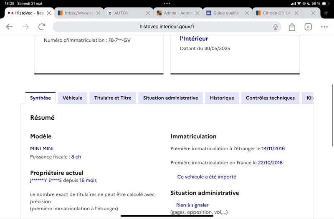Open the share sheet icon

coord(292,27)
